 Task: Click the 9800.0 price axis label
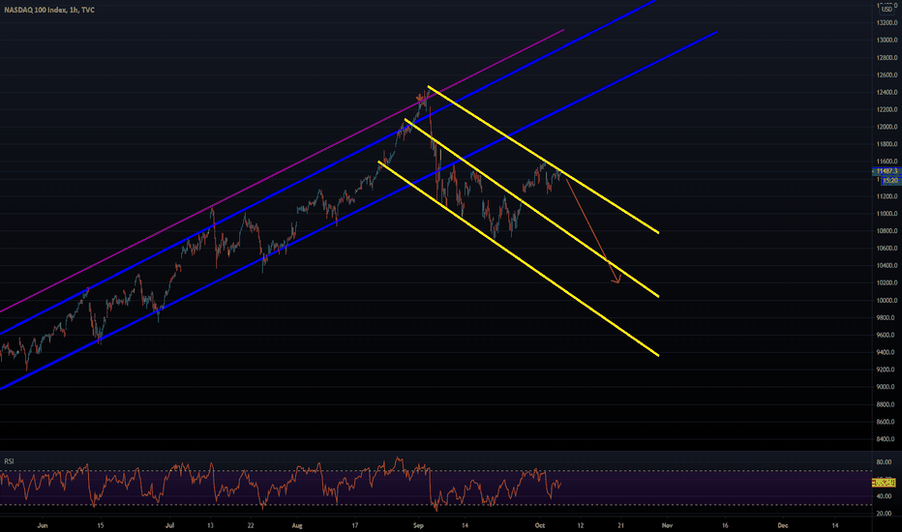(887, 317)
